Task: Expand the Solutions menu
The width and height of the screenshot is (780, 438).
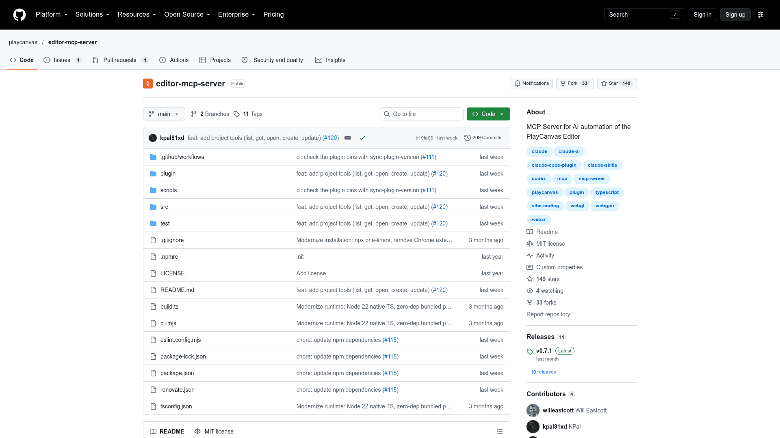Action: 92,15
